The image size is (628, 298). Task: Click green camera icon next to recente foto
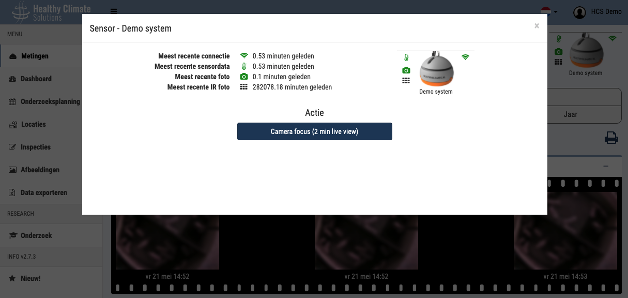244,77
